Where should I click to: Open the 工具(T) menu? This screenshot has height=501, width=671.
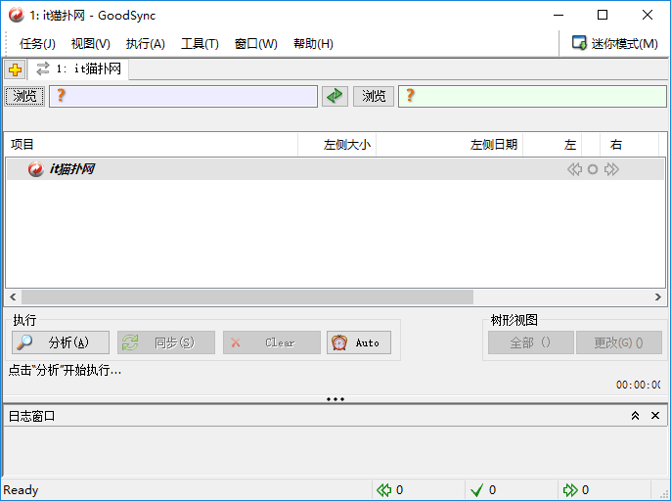[200, 44]
